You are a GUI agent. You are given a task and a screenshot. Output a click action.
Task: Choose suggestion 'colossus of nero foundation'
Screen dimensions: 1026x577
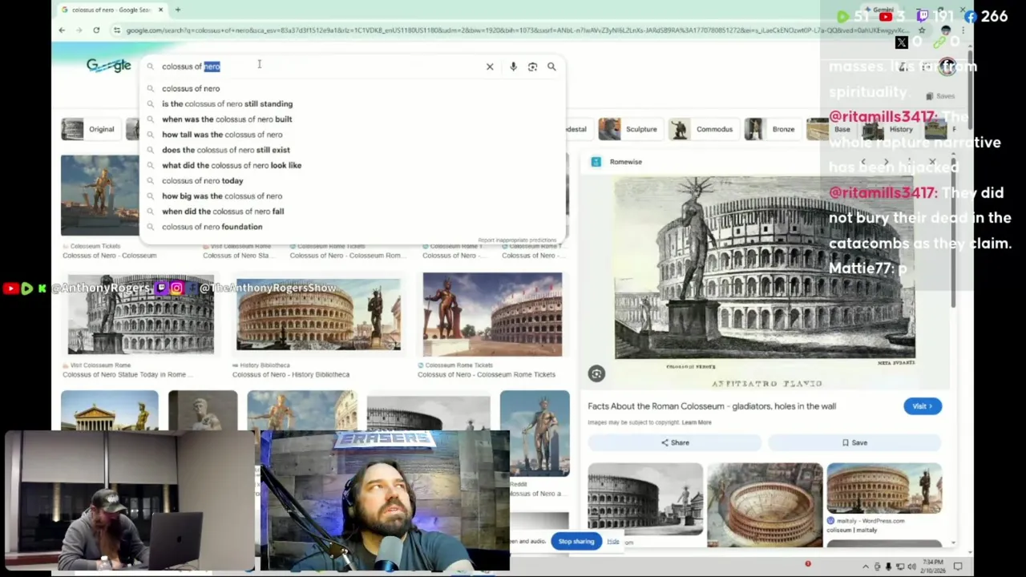[353, 227]
